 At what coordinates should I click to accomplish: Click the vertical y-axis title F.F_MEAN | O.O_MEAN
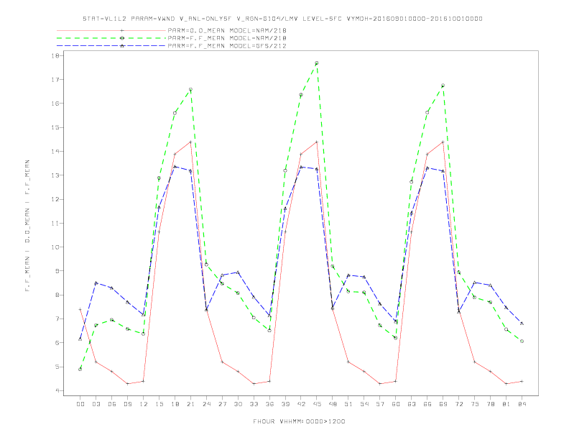[x=27, y=226]
